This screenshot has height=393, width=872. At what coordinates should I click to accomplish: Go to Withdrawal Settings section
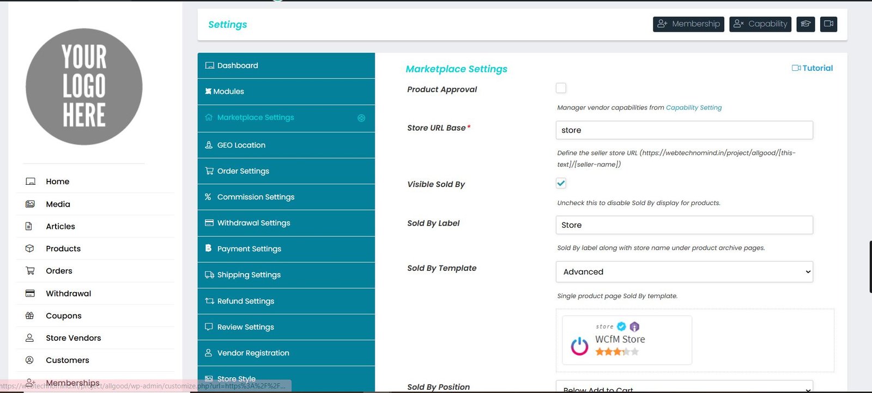(253, 223)
